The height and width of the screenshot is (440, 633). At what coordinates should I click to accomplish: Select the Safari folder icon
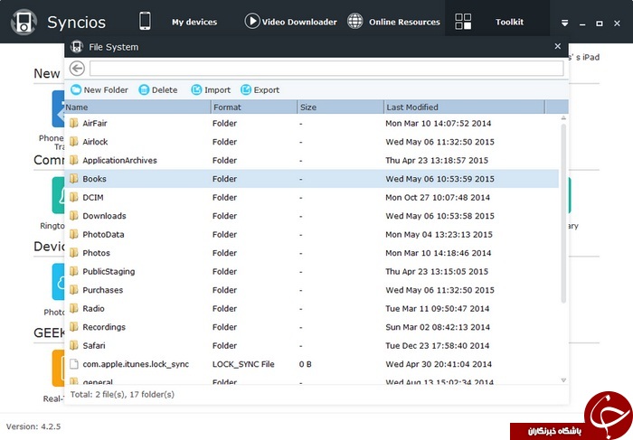pos(73,346)
